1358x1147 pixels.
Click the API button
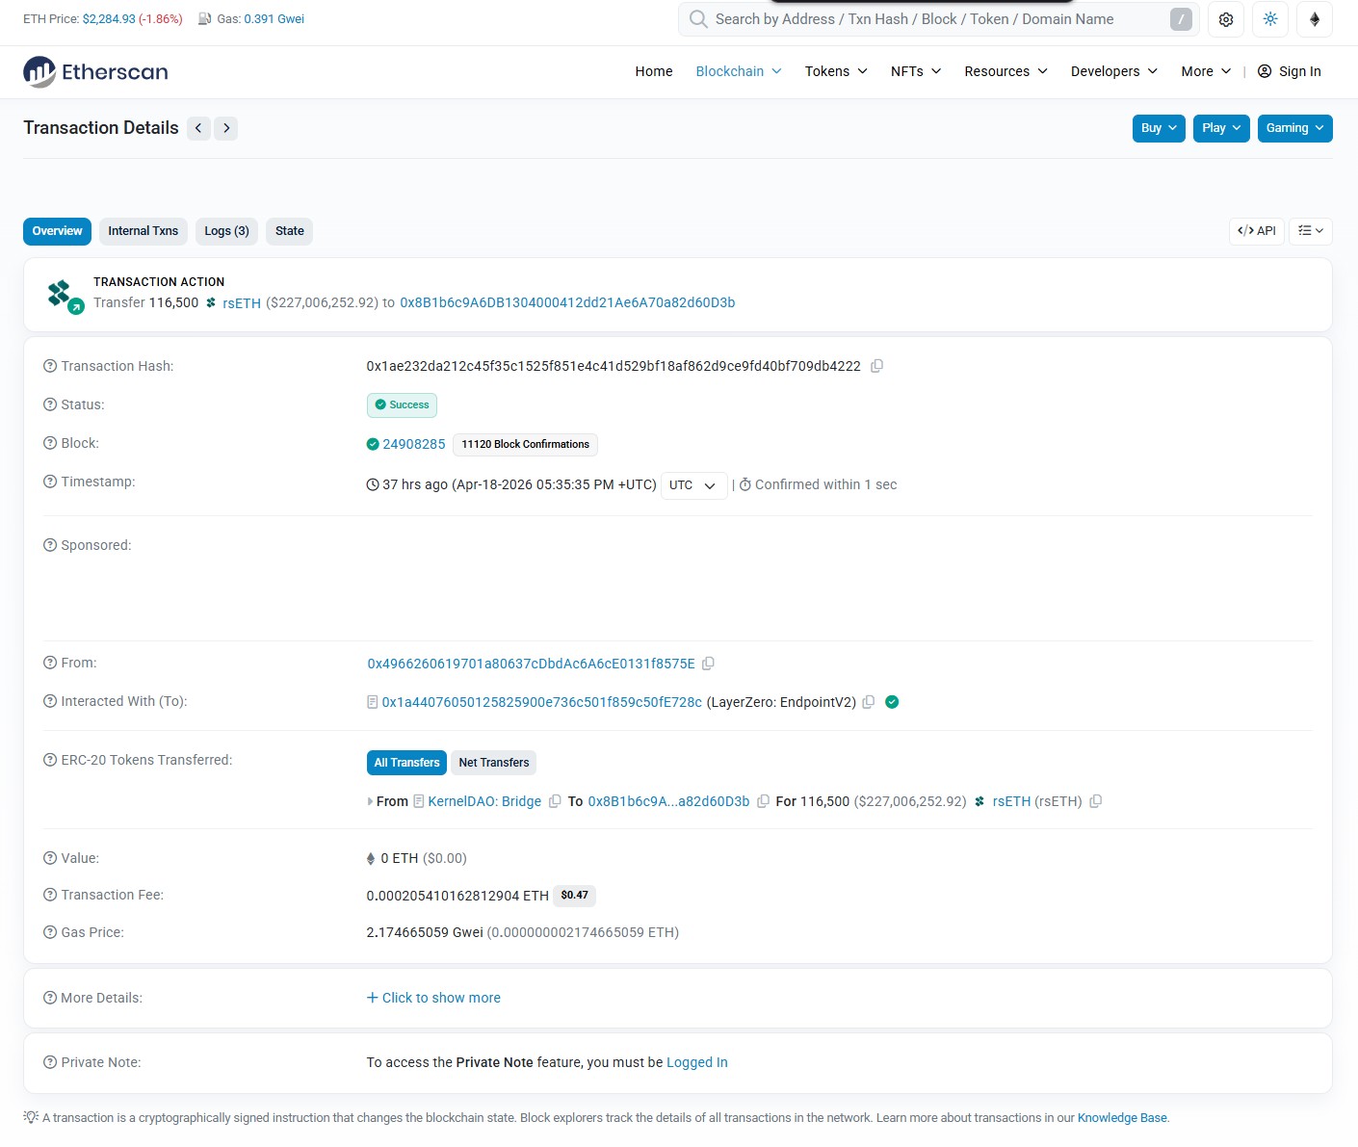(1256, 231)
